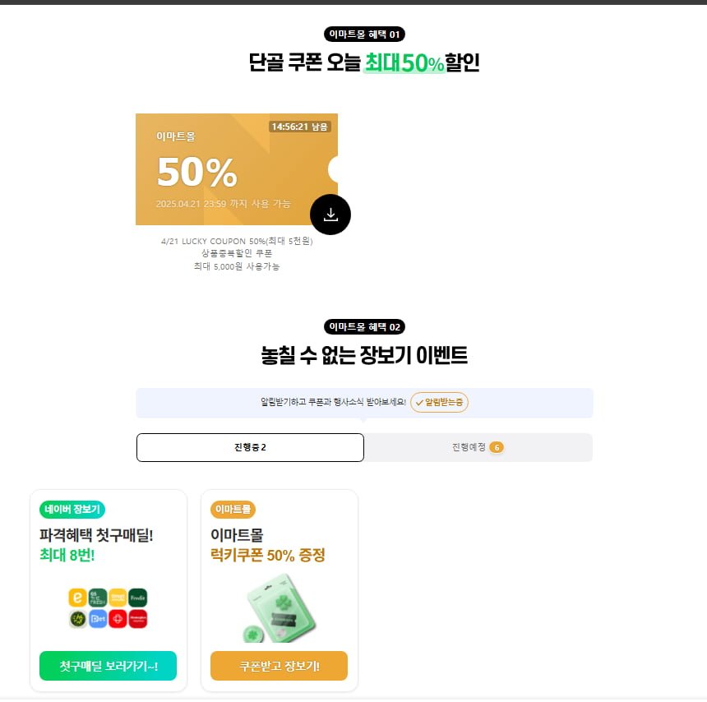Click the 네이버 장보기 green label badge
The image size is (707, 702).
72,510
